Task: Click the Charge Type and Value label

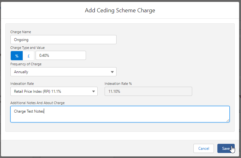Action: (27, 48)
